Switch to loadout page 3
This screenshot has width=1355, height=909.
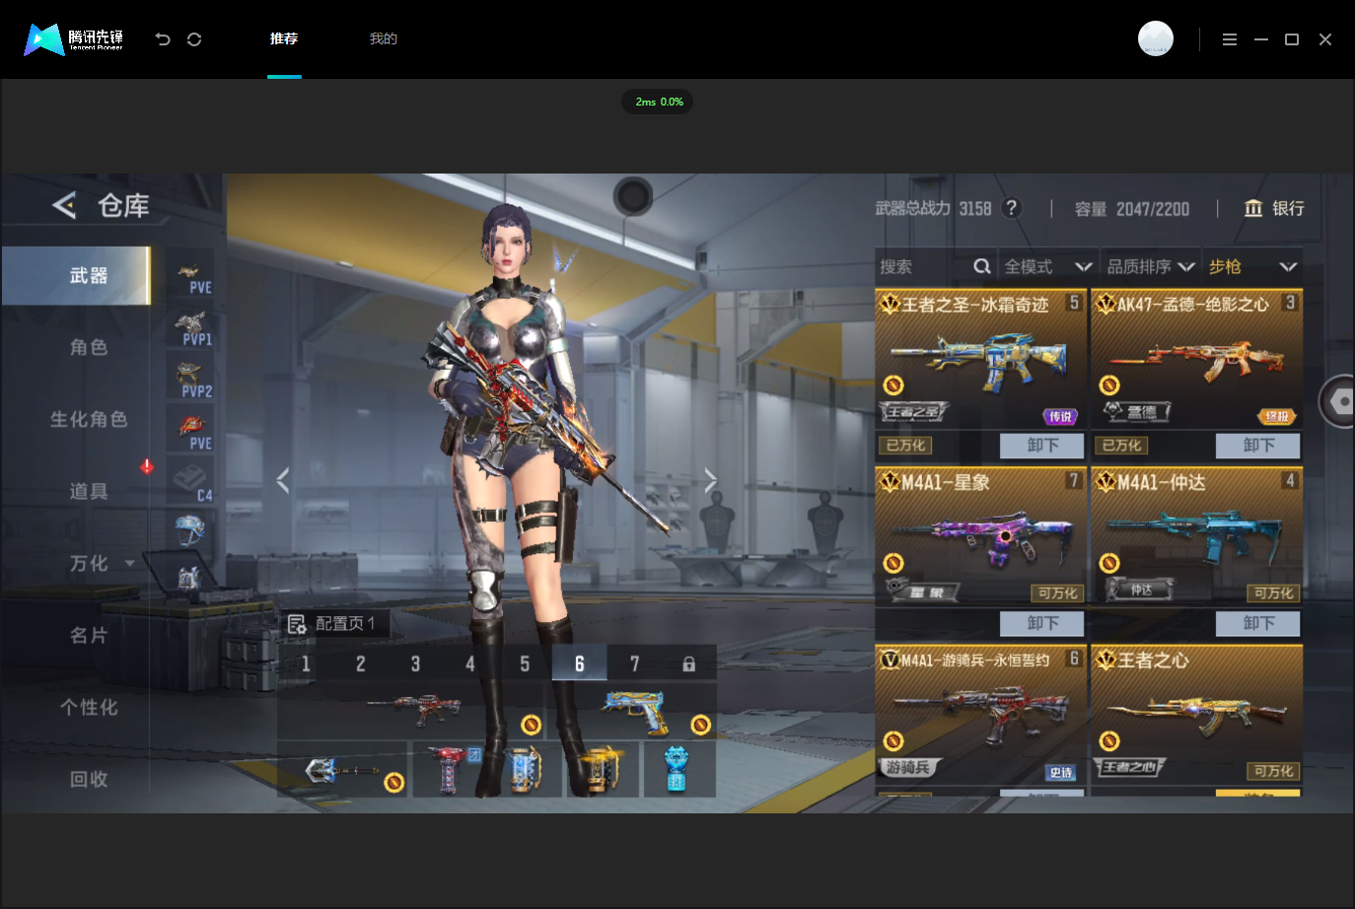click(x=415, y=664)
